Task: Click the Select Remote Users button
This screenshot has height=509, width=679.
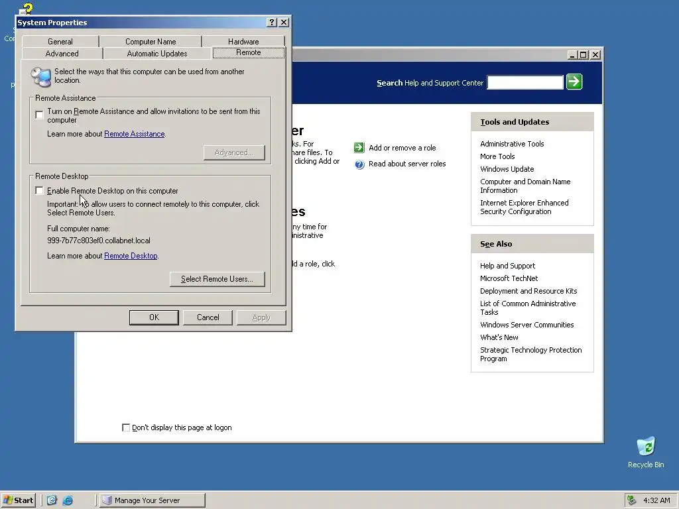Action: 217,279
